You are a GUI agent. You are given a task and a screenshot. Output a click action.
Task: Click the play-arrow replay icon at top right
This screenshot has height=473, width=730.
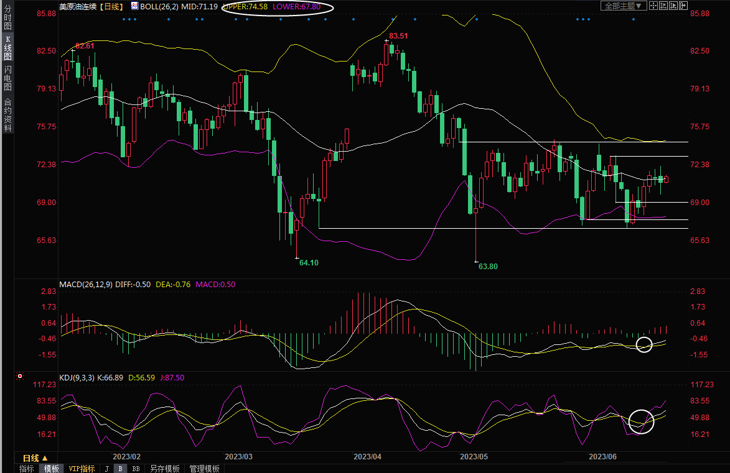pos(672,6)
